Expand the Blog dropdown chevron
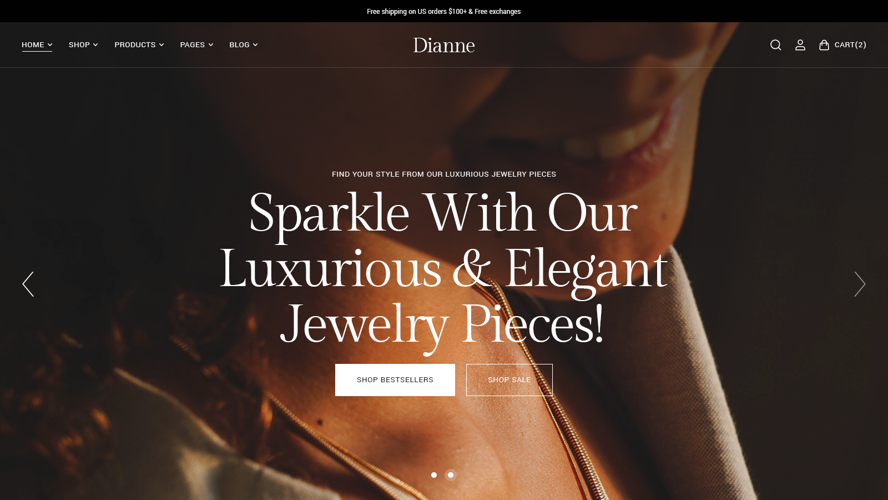 255,45
